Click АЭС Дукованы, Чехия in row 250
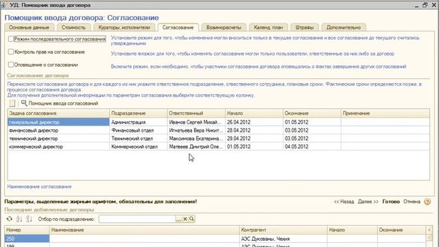Viewport: 439px width, 247px height. [283, 239]
